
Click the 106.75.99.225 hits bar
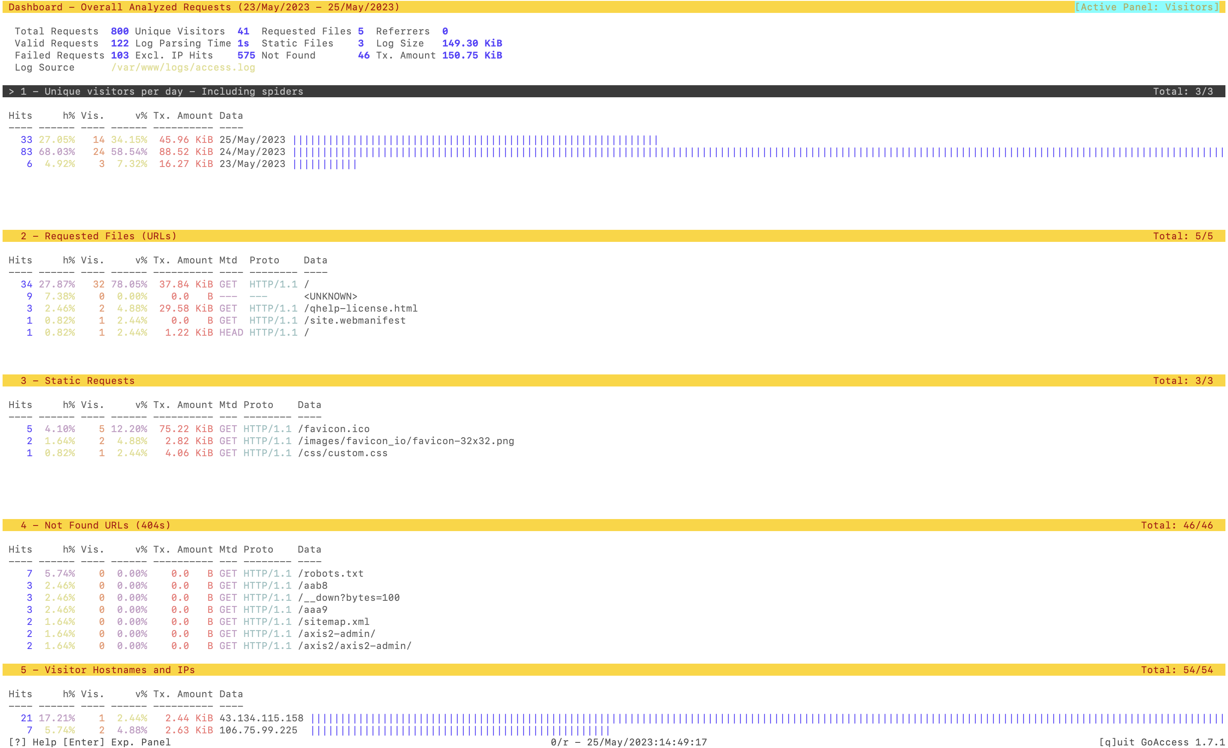pyautogui.click(x=460, y=729)
